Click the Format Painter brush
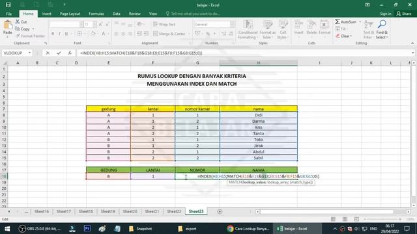This screenshot has height=234, width=417. point(18,36)
